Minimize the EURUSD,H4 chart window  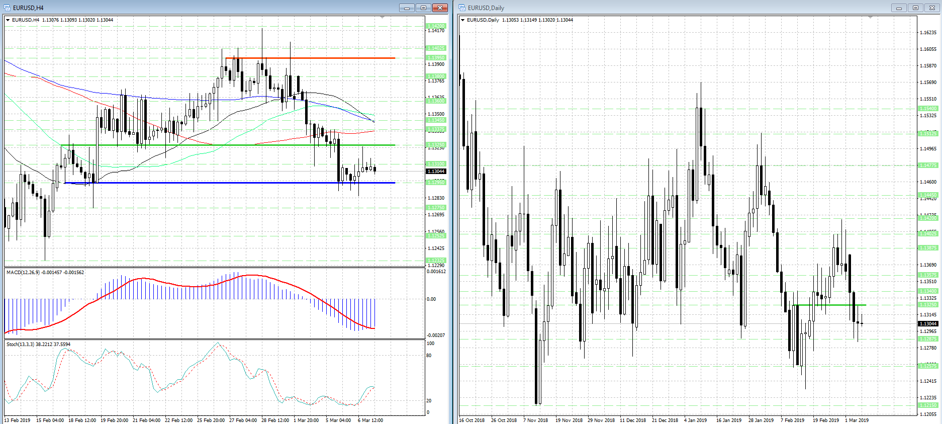pos(407,8)
